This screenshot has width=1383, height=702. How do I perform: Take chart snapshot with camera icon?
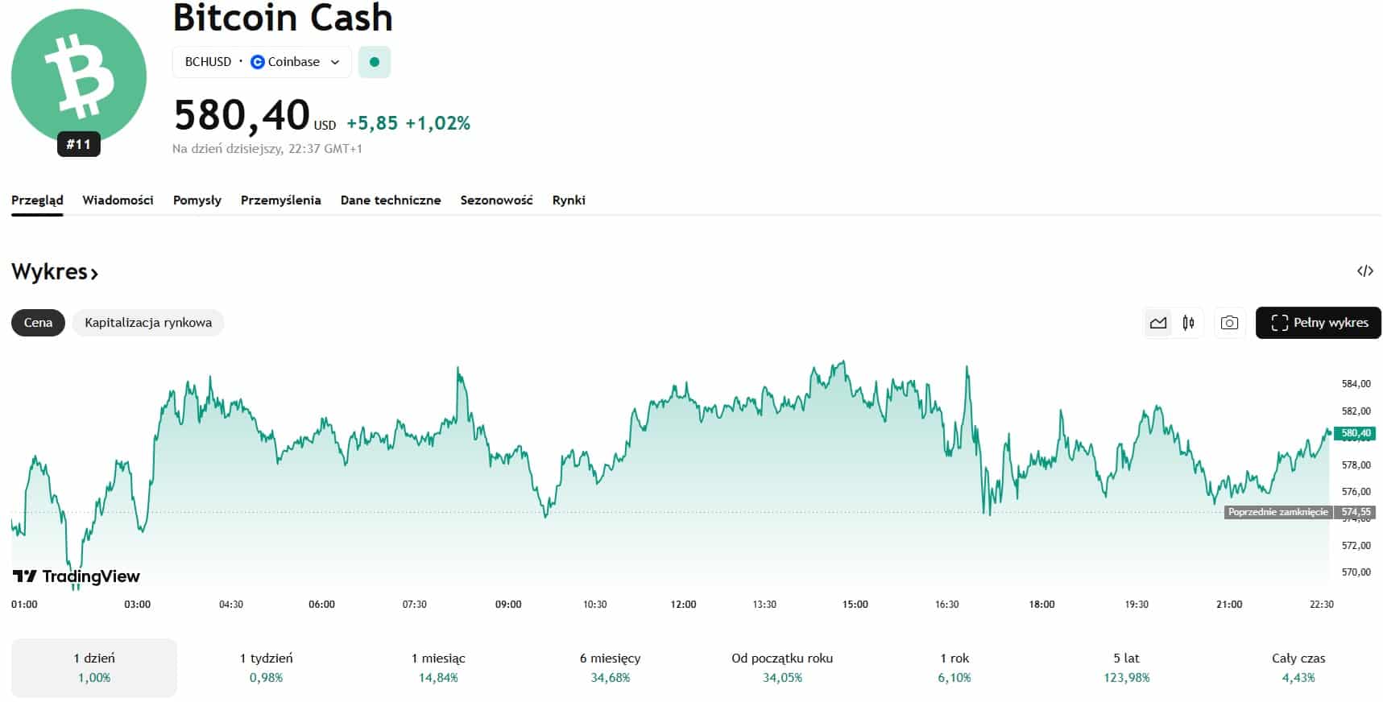click(x=1229, y=323)
